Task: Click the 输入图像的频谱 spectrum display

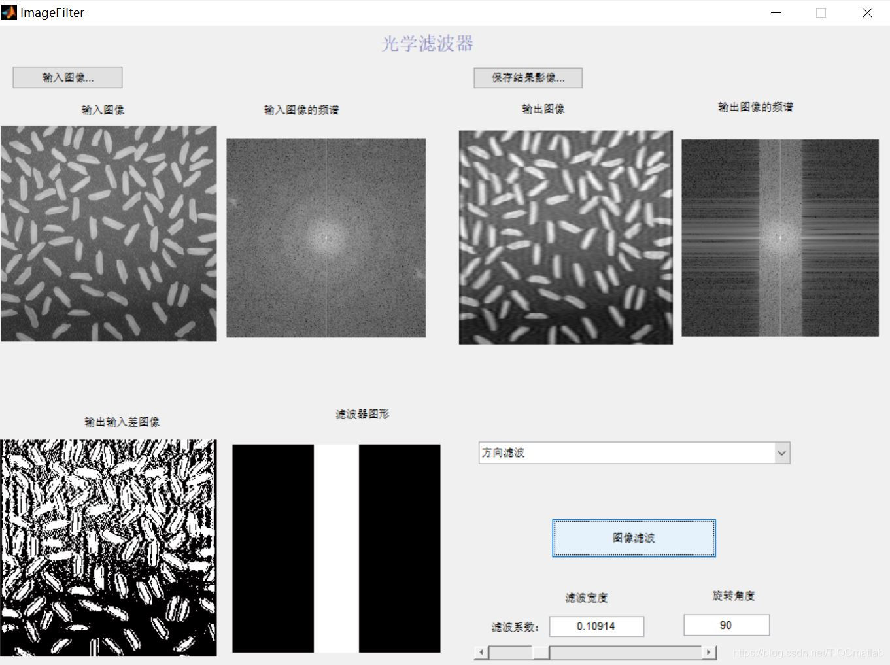Action: pos(326,237)
